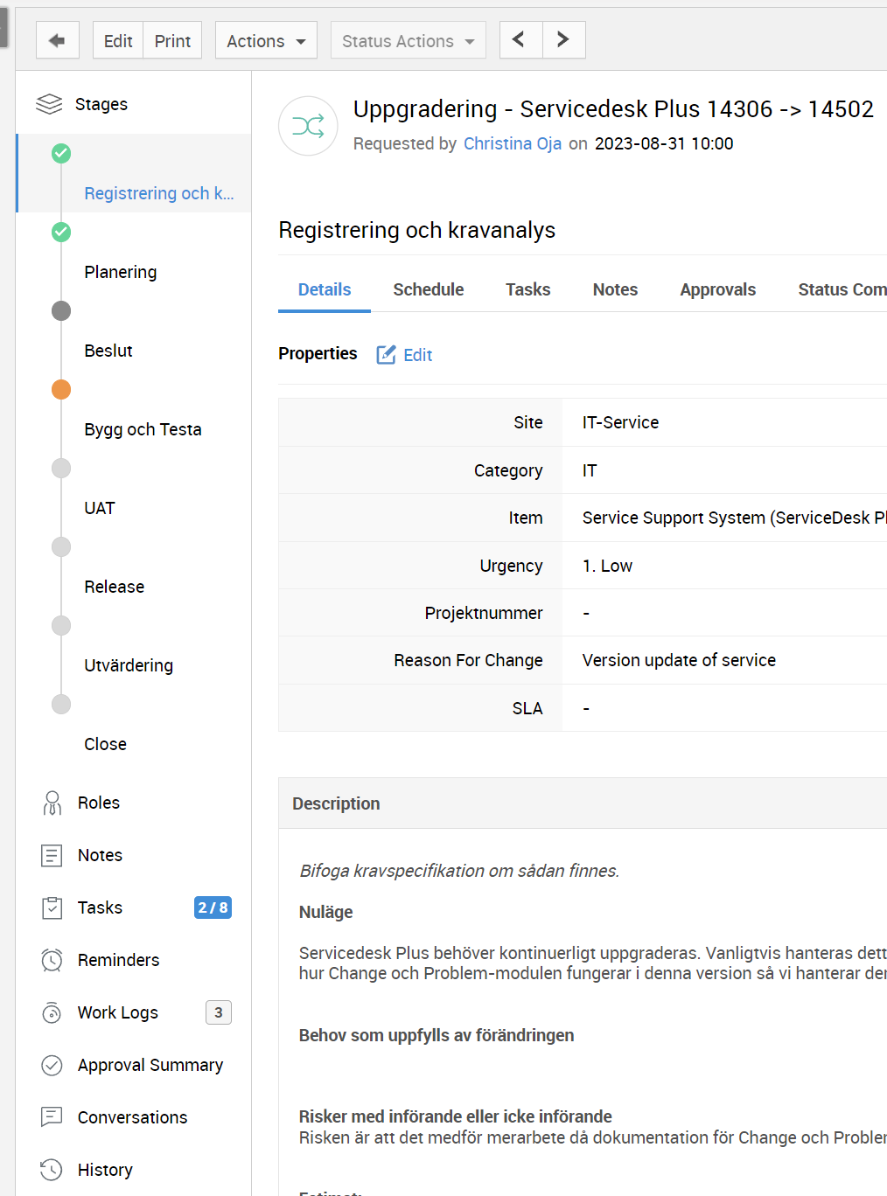Click 'Version update of service' value
This screenshot has height=1196, width=887.
tap(679, 660)
